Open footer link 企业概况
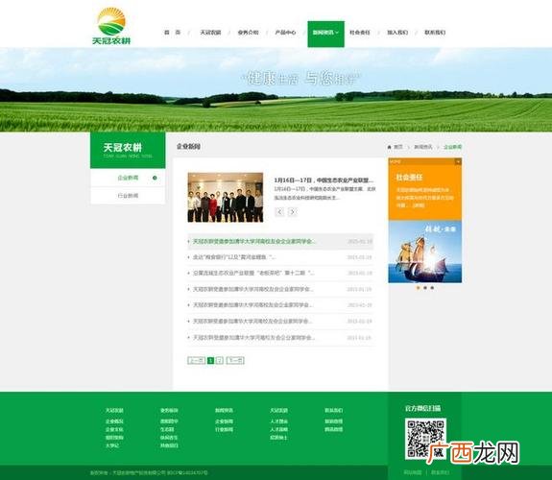This screenshot has height=480, width=552. [114, 421]
